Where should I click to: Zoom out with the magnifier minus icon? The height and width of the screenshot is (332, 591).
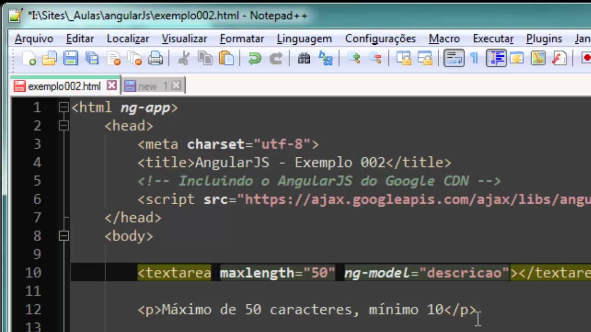coord(375,59)
